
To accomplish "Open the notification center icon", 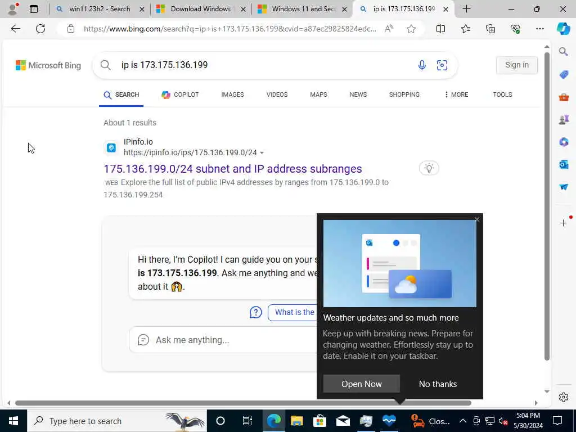I will pos(557,421).
